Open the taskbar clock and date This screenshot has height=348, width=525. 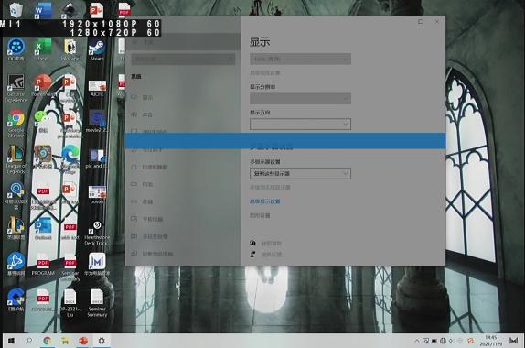click(490, 341)
